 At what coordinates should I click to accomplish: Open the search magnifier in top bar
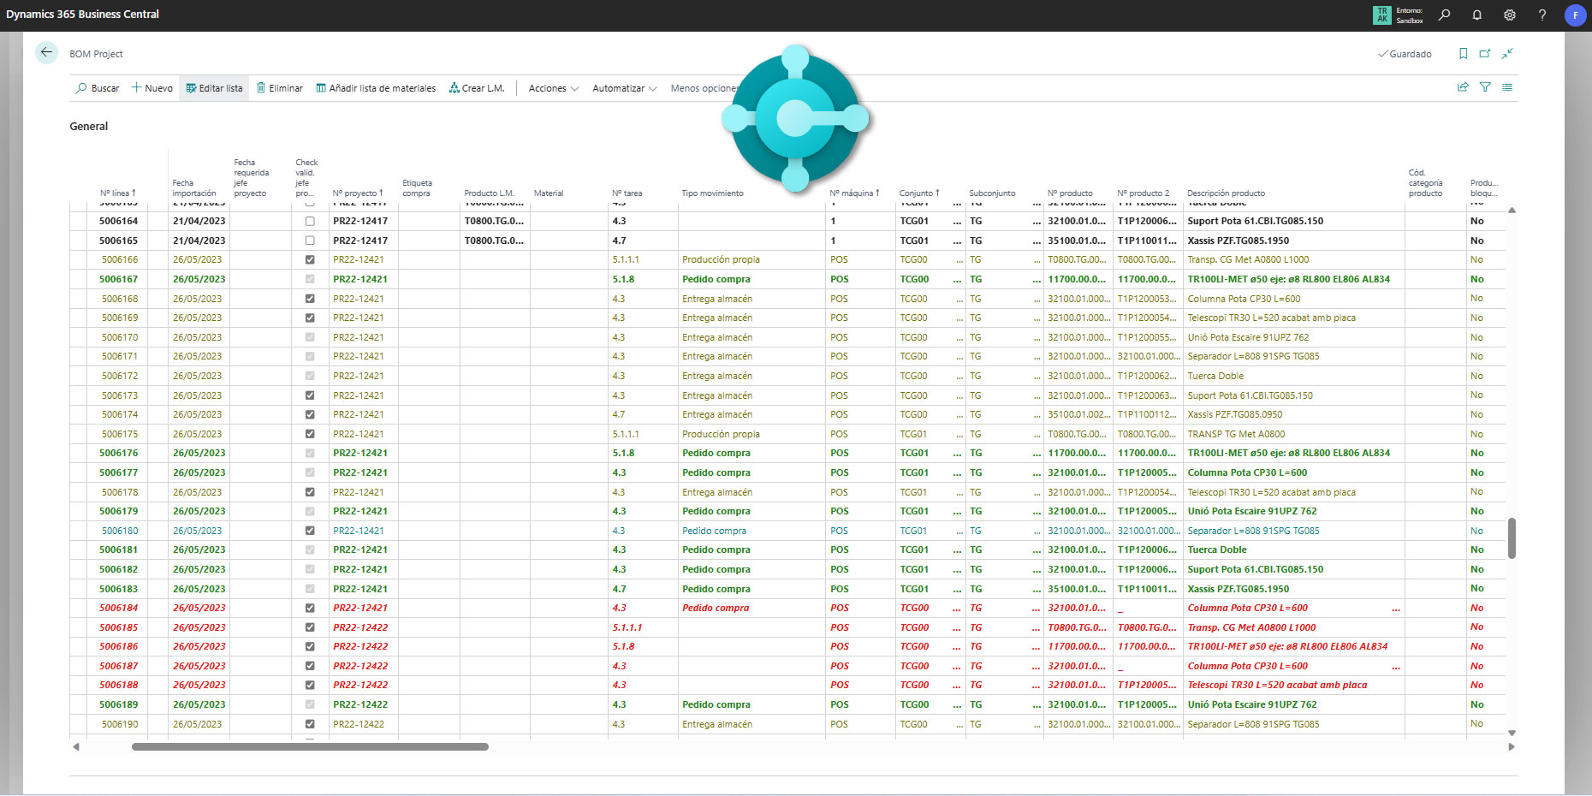coord(1444,15)
